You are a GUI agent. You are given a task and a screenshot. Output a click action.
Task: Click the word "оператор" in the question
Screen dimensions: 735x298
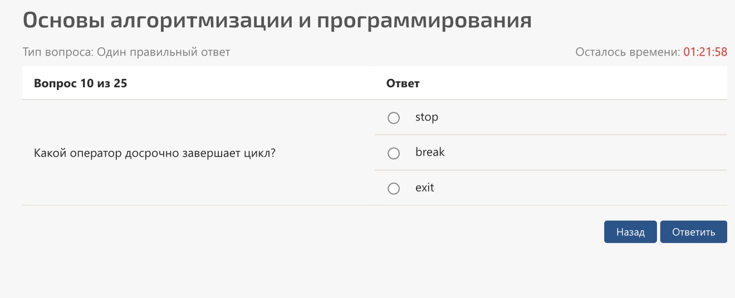click(95, 153)
